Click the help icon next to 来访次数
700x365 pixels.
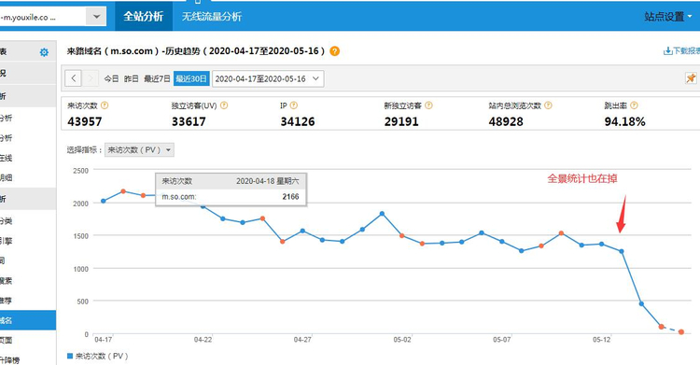105,105
